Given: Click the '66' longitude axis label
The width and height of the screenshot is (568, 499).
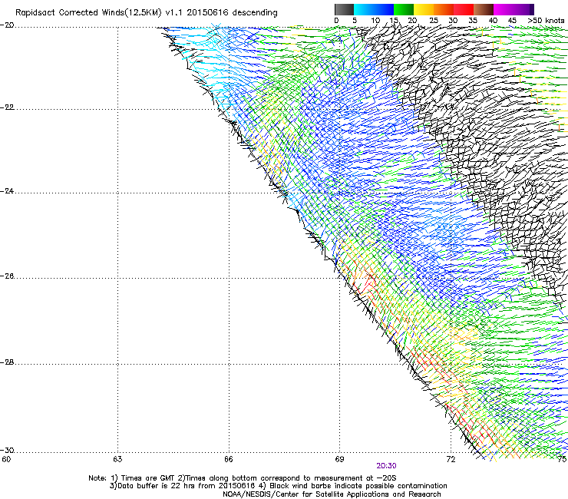Looking at the screenshot, I should coord(228,460).
